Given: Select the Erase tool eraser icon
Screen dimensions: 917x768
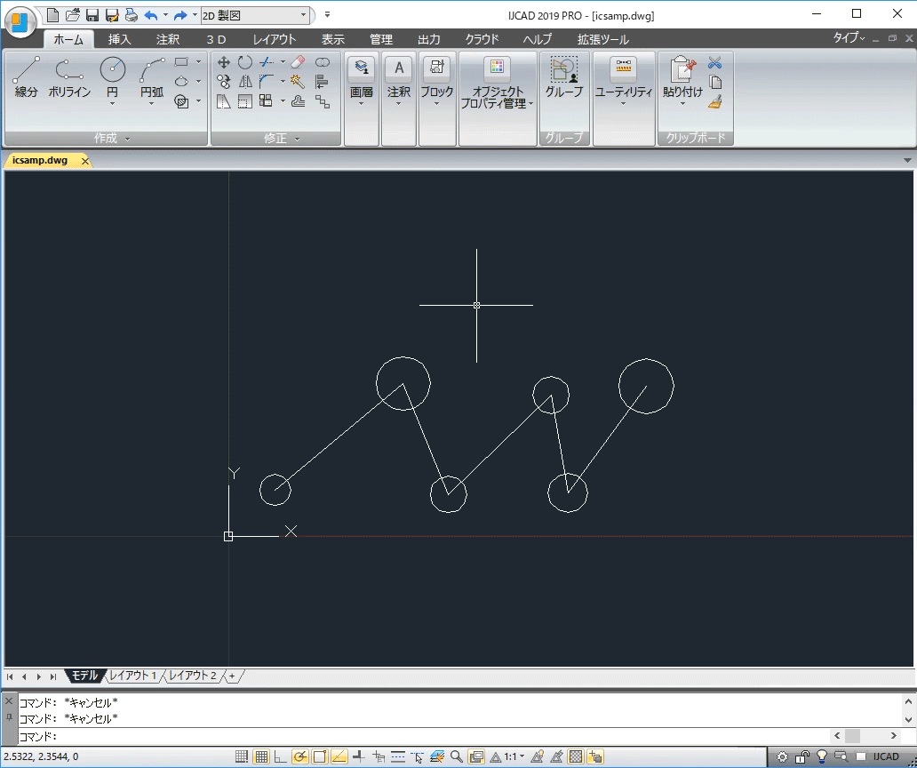Looking at the screenshot, I should [x=299, y=62].
